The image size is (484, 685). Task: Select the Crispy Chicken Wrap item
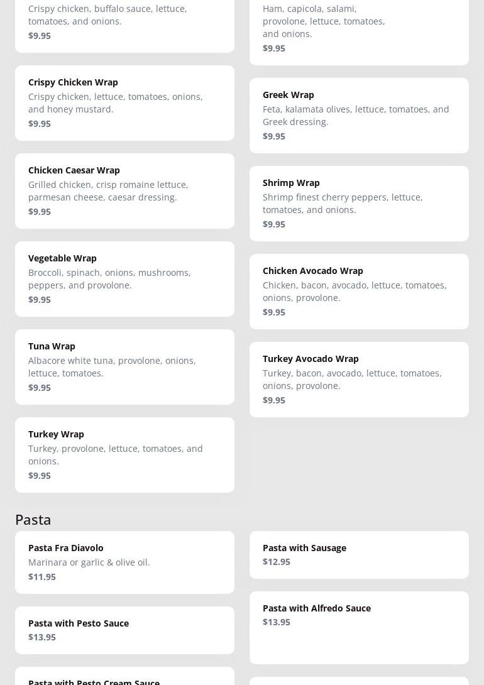coord(124,102)
